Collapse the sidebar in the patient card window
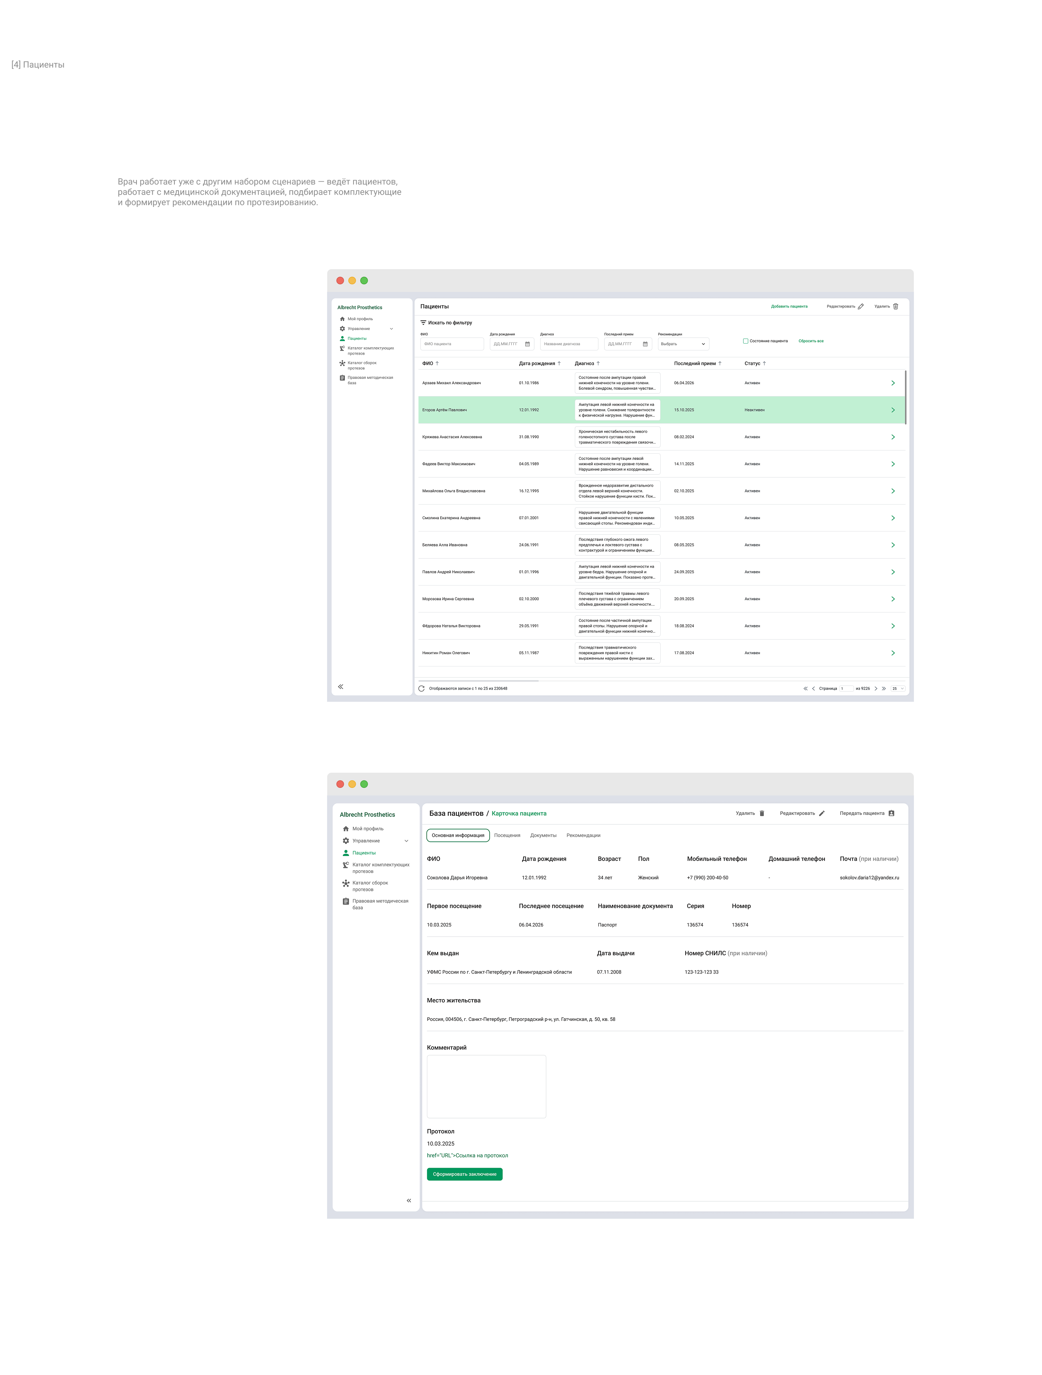Viewport: 1042px width, 1375px height. (408, 1200)
